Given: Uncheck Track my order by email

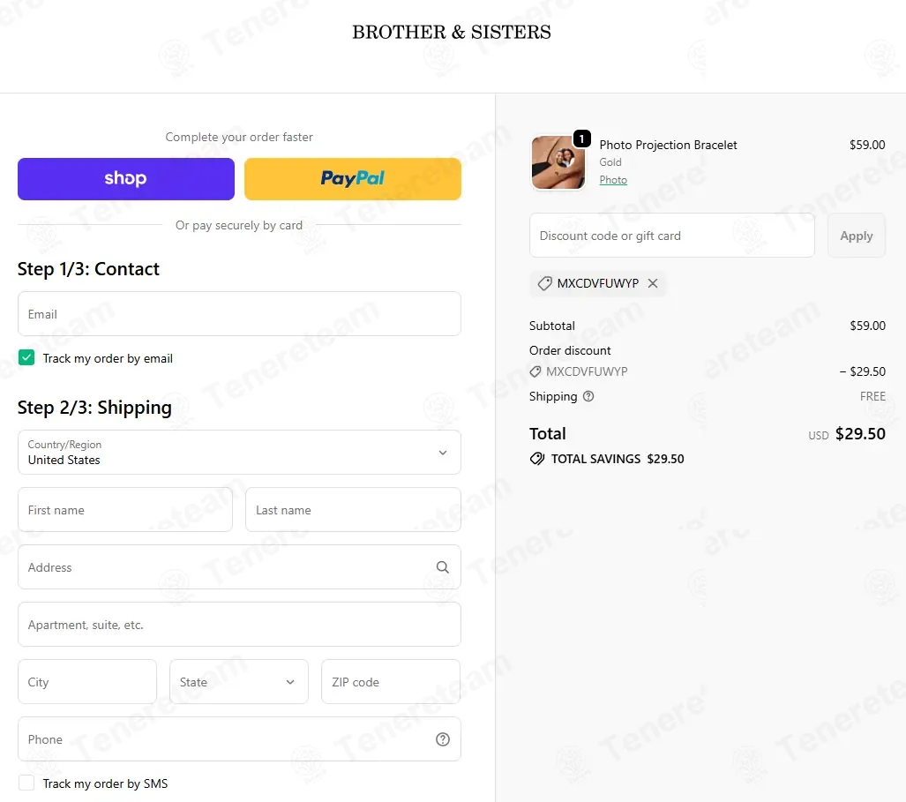Looking at the screenshot, I should 26,357.
